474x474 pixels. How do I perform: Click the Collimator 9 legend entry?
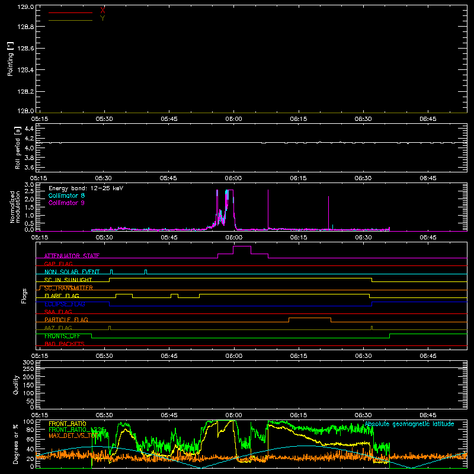pos(66,203)
